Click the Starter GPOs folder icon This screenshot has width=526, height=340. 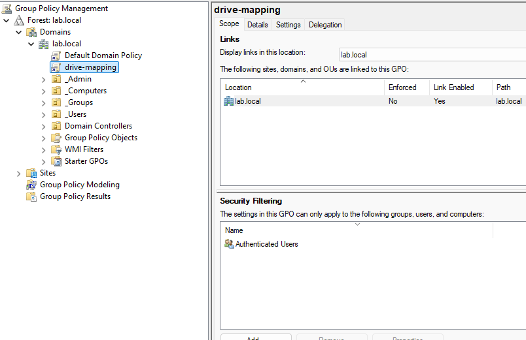coord(56,161)
